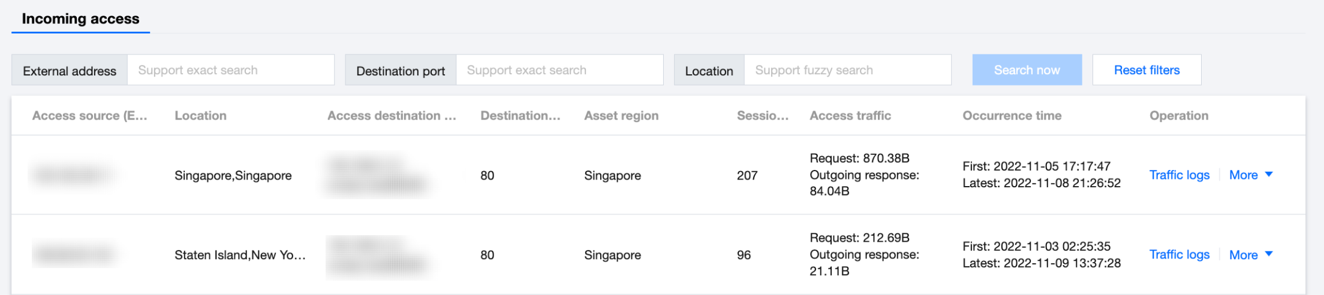Click the Reset filters button

1147,70
